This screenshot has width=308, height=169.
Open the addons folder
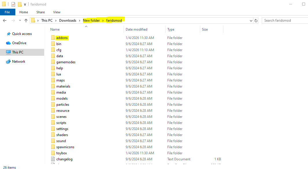point(62,38)
